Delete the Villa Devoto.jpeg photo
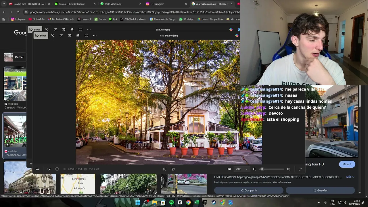This screenshot has width=368, height=207. pyautogui.click(x=61, y=36)
